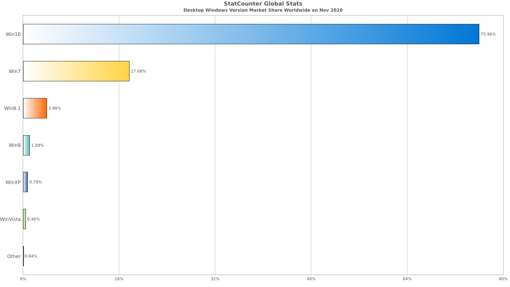The image size is (510, 287).
Task: Select the 3.98% value label
Action: click(55, 108)
